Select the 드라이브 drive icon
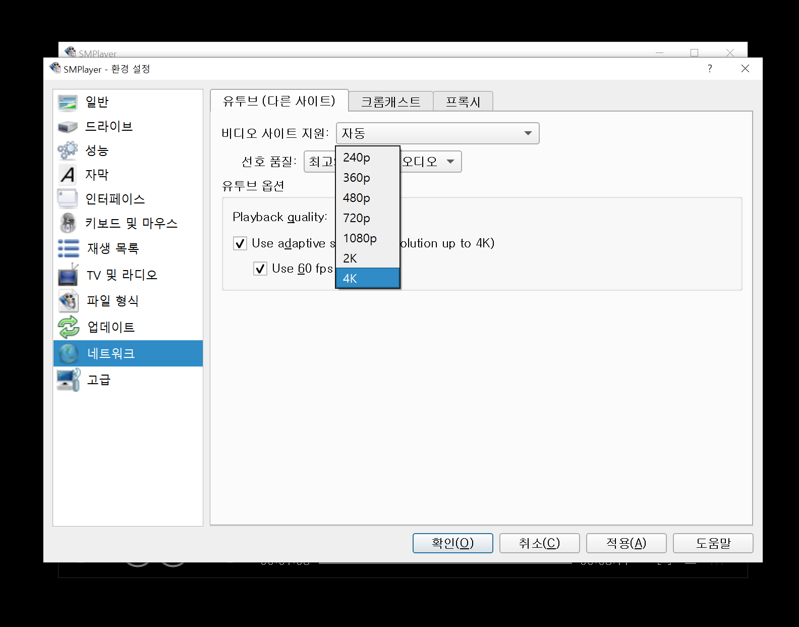799x627 pixels. [x=68, y=127]
